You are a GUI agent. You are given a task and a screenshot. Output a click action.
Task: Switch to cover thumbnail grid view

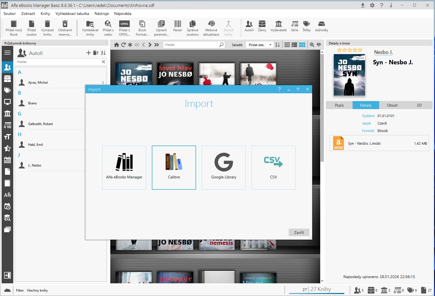pos(302,45)
